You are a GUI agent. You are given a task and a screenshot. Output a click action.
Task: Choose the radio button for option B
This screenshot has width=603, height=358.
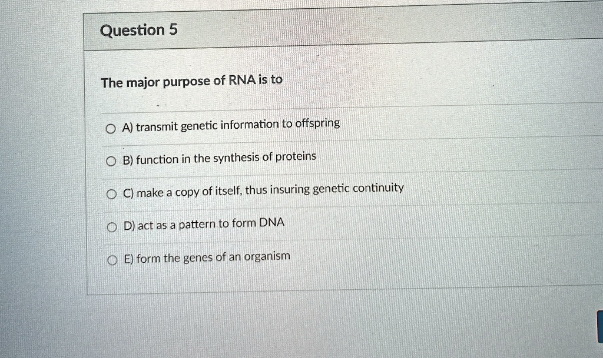[x=111, y=162]
